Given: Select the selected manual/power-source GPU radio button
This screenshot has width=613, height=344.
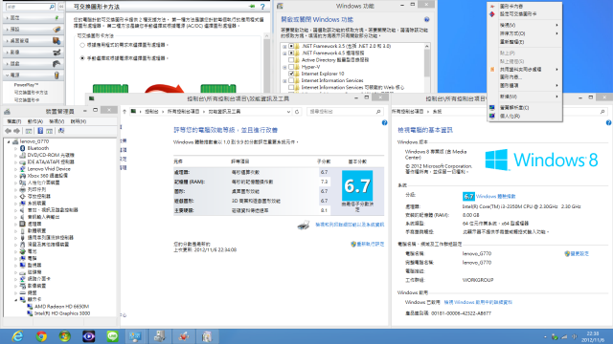Looking at the screenshot, I should pos(82,58).
